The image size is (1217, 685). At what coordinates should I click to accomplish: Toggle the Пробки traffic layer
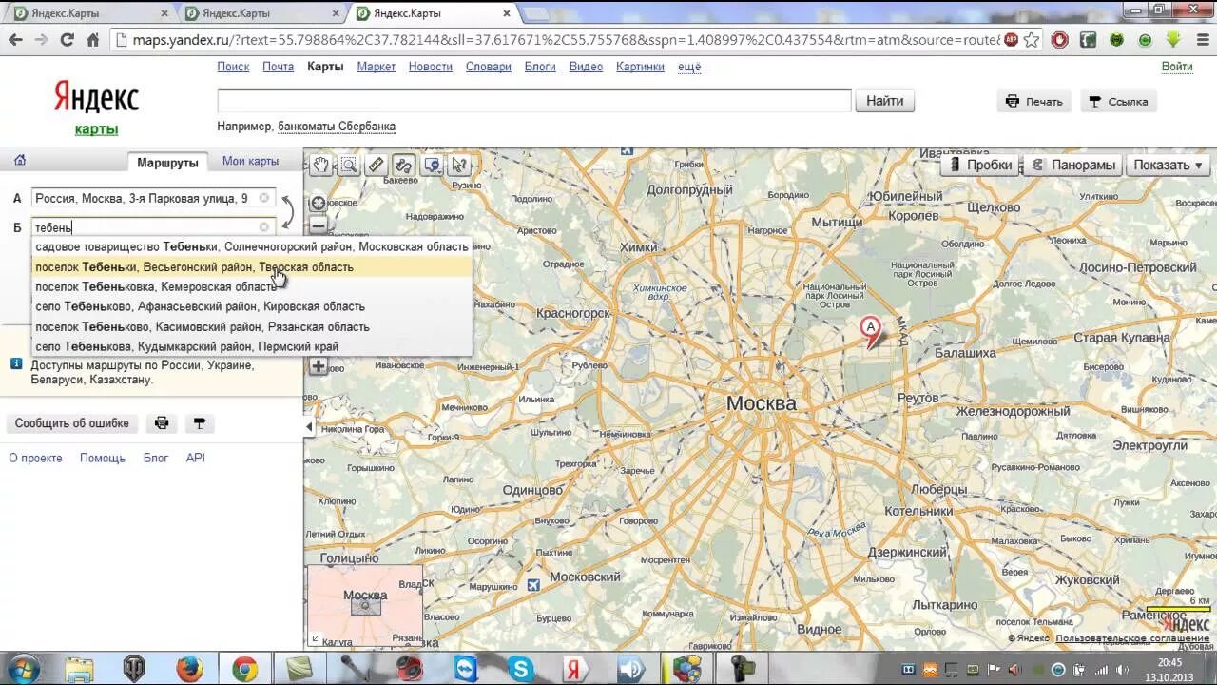coord(979,165)
